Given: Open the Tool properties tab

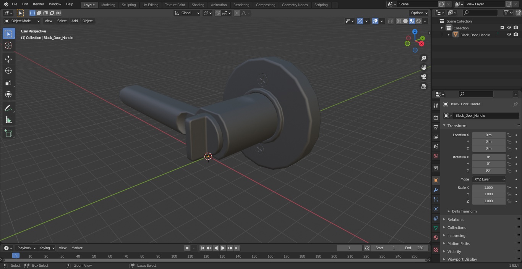Looking at the screenshot, I should click(436, 106).
